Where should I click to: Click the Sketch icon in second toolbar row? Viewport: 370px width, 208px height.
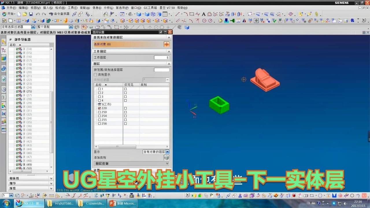click(4, 21)
